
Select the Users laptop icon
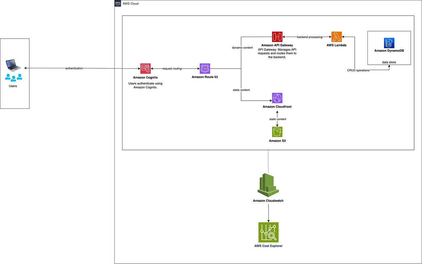(14, 65)
